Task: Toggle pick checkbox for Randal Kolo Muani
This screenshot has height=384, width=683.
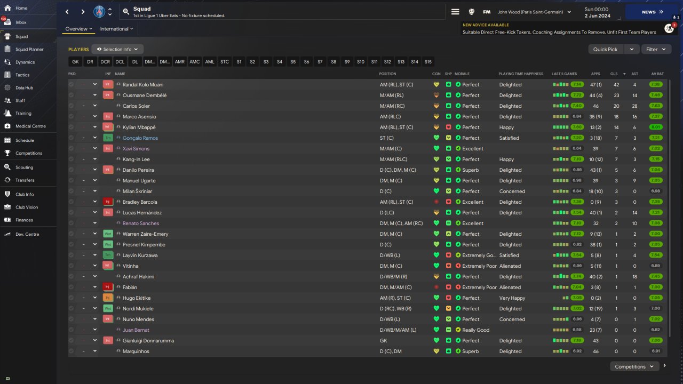Action: tap(71, 84)
